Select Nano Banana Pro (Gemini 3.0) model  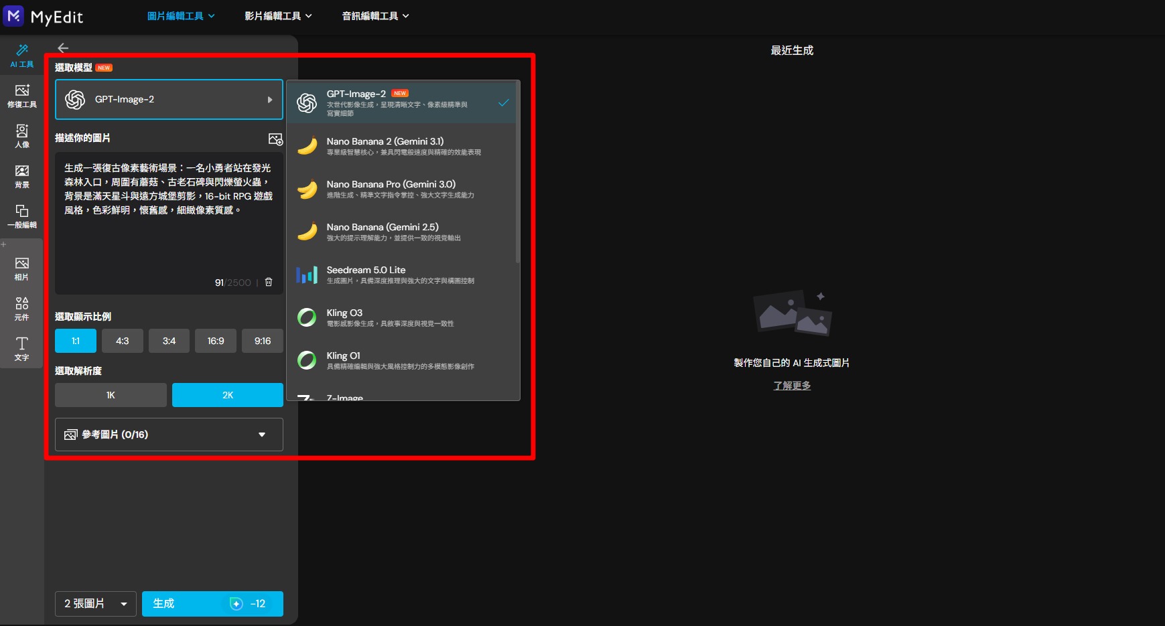click(401, 189)
